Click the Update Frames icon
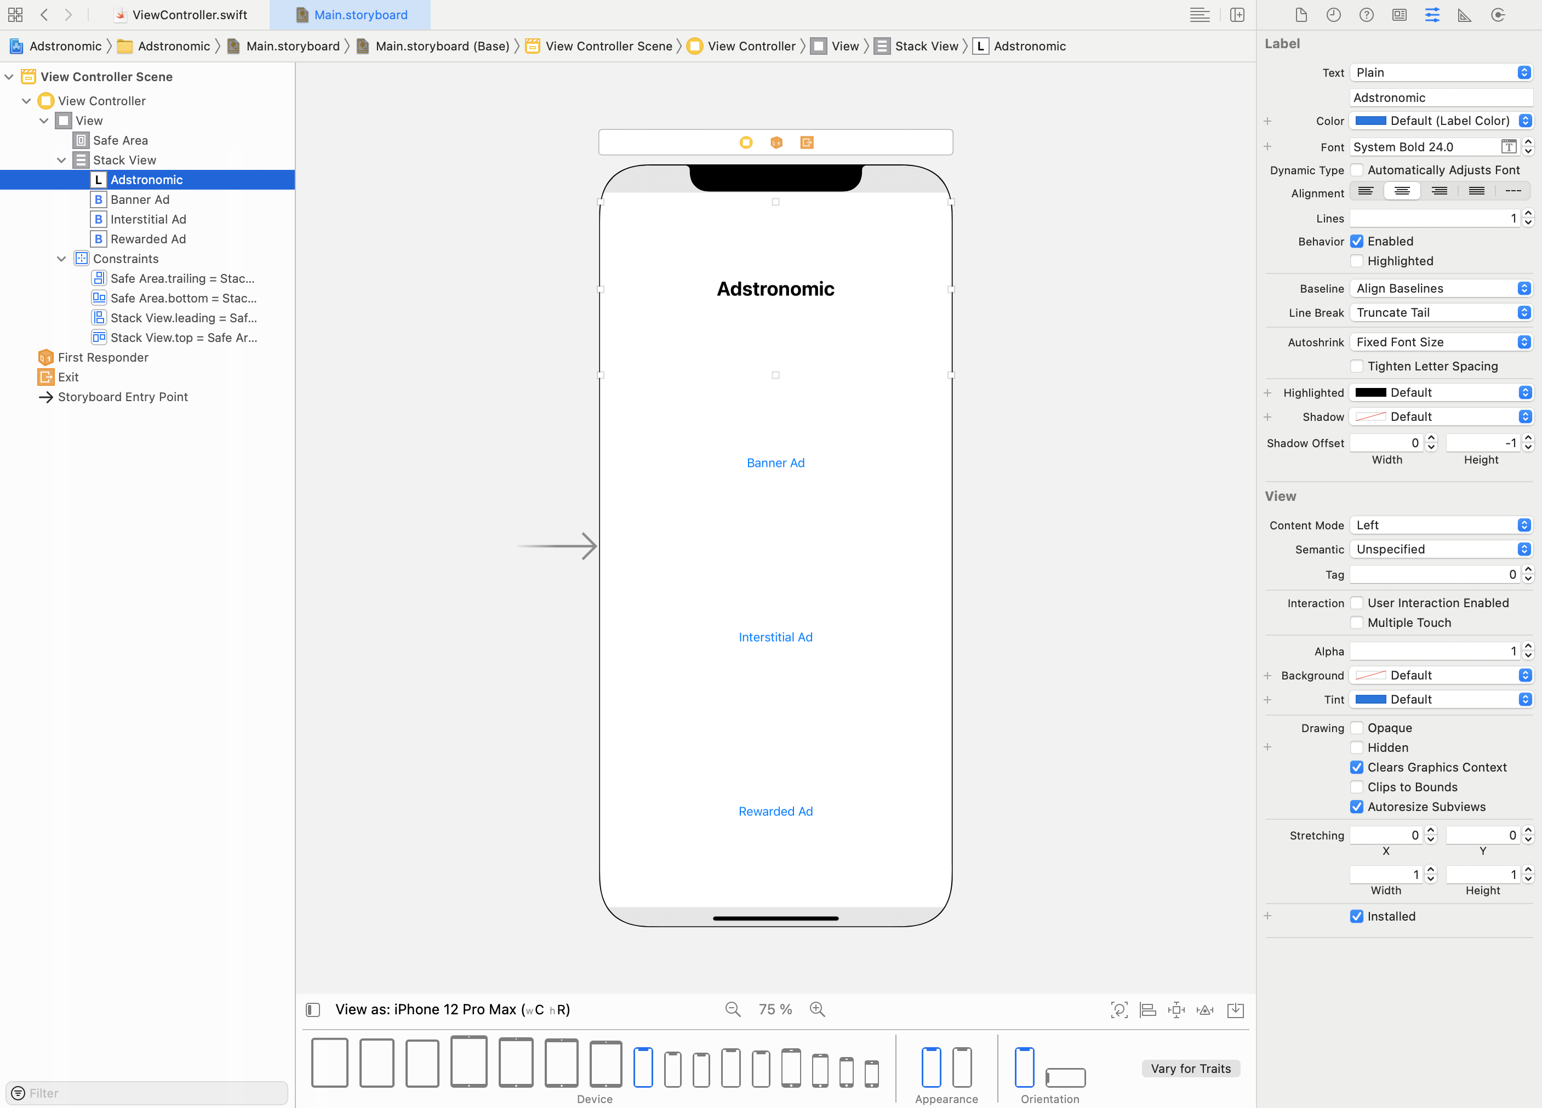Image resolution: width=1542 pixels, height=1108 pixels. (1118, 1010)
